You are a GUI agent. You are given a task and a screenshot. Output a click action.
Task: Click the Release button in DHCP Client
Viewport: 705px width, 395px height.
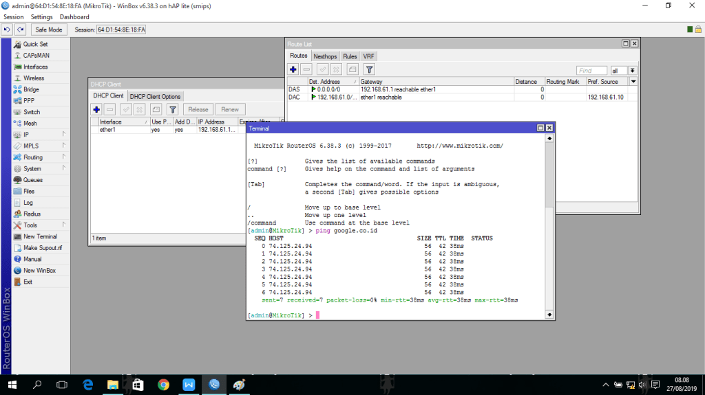[x=198, y=109]
